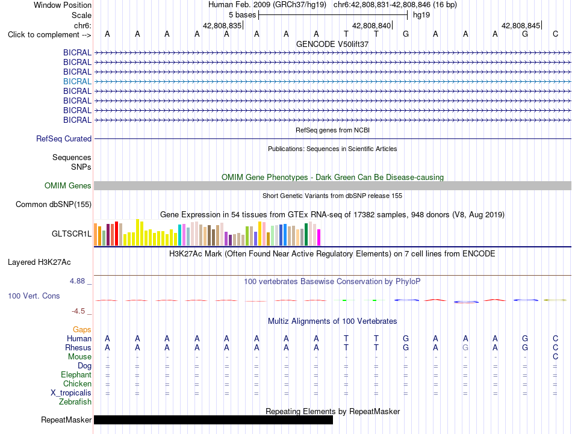Click '100 vertebrates Basewise Conservation by PhyloP' title
Viewport: 572px width, 434px height.
(x=332, y=282)
